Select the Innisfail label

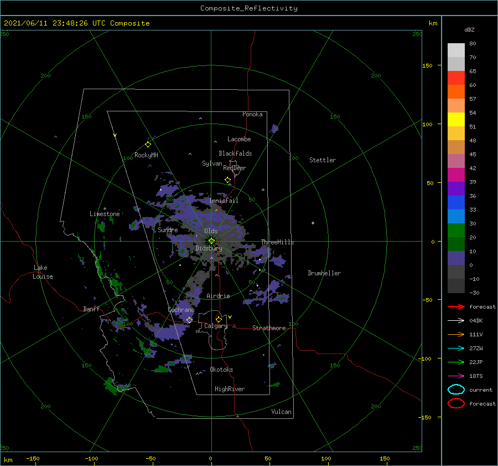click(x=224, y=201)
